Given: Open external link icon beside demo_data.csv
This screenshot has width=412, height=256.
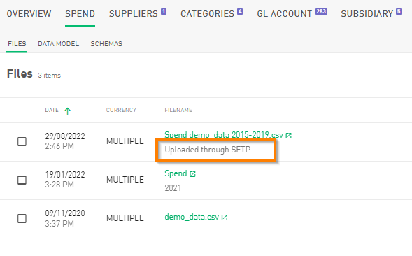Looking at the screenshot, I should click(x=225, y=218).
